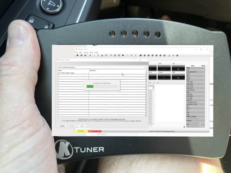Toggle the VTS output checkbox
Viewport: 231px width, 173px height.
[200, 124]
